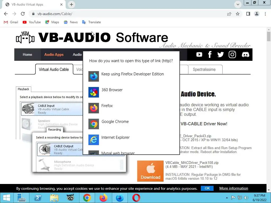Show hidden system tray icons
Viewport: 271px width, 203px height.
click(227, 198)
